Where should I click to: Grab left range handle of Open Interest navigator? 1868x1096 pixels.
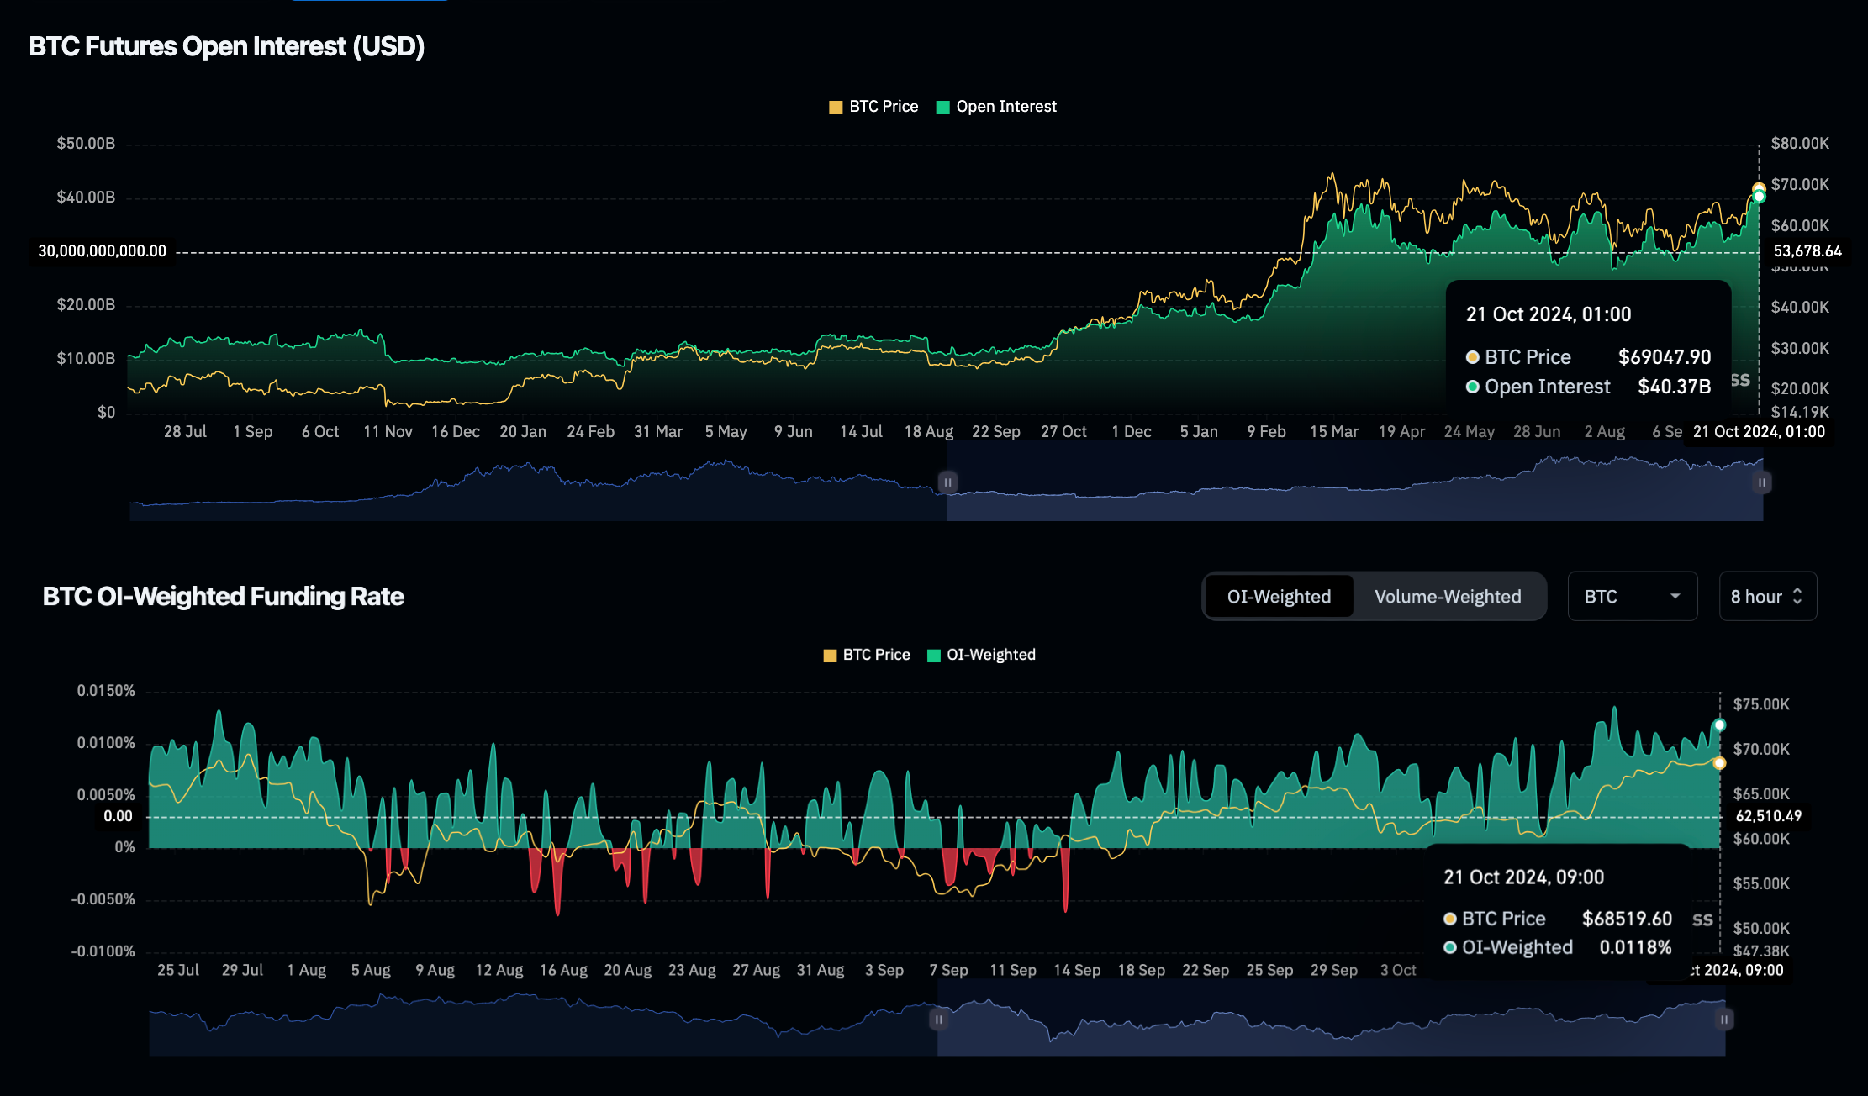947,482
